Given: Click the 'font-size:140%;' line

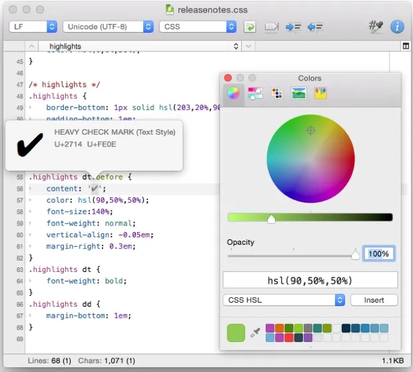Looking at the screenshot, I should (80, 211).
